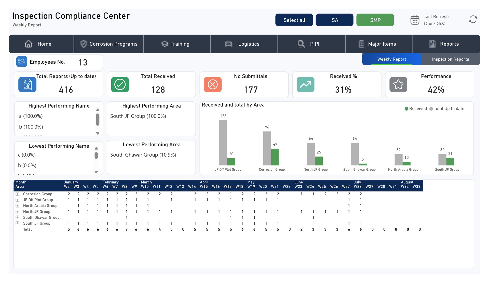Switch to the Weekly Report sub-tab

392,59
